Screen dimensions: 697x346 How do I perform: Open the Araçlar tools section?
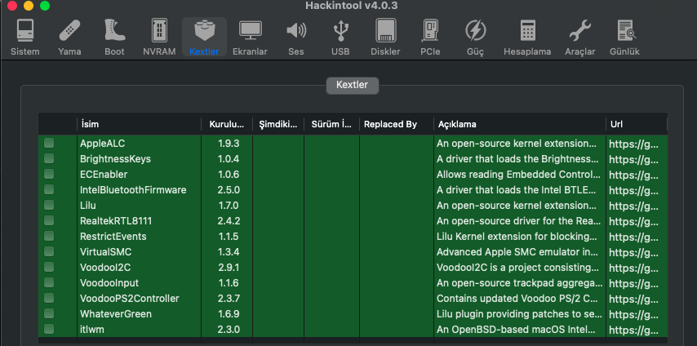coord(579,38)
